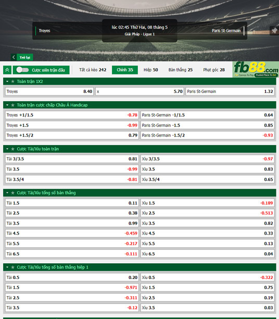Pick Xỉu 3.5 at 0.83

pos(207,169)
